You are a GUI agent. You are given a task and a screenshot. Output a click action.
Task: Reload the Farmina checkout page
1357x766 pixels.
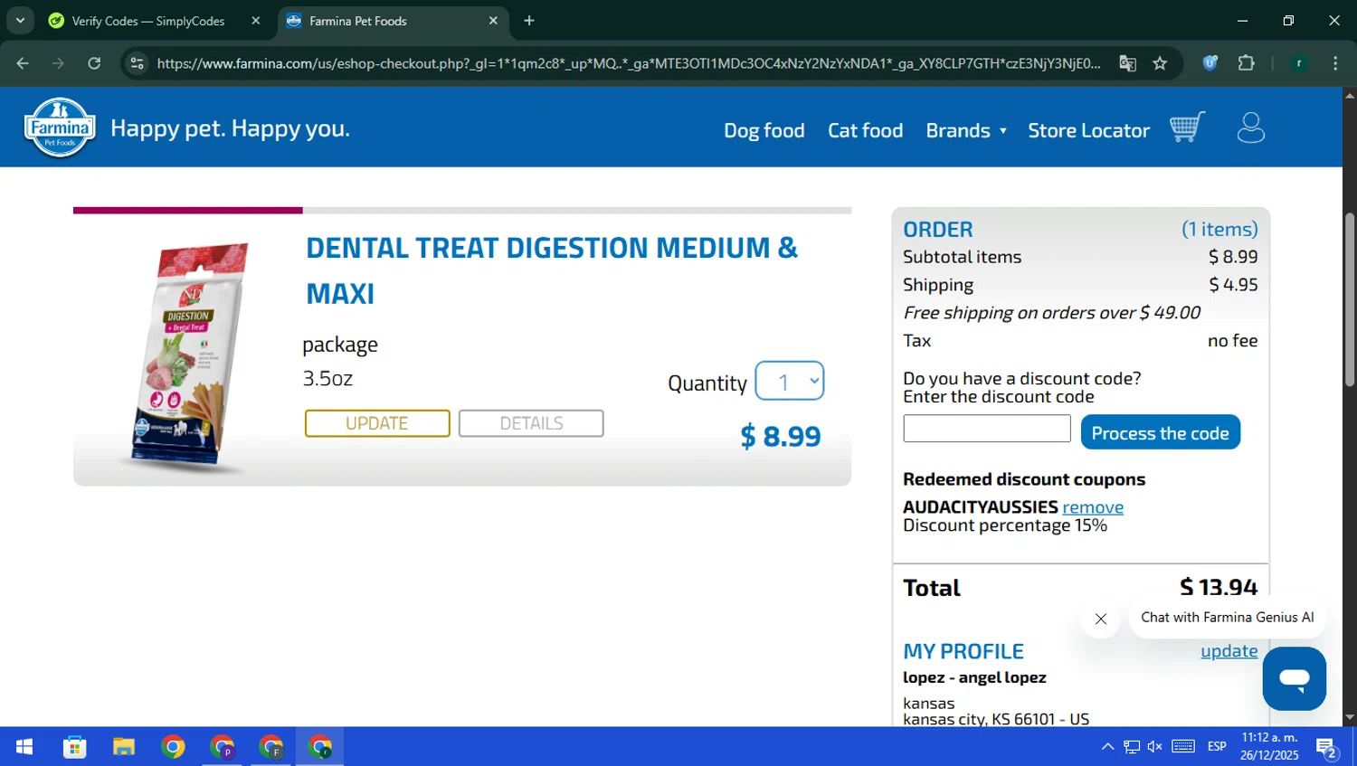coord(94,63)
